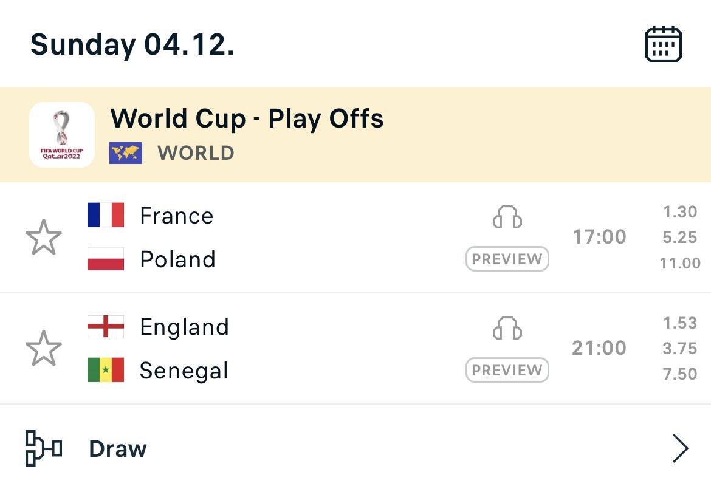This screenshot has height=489, width=711.
Task: Expand the Draw row chevron
Action: click(x=680, y=449)
